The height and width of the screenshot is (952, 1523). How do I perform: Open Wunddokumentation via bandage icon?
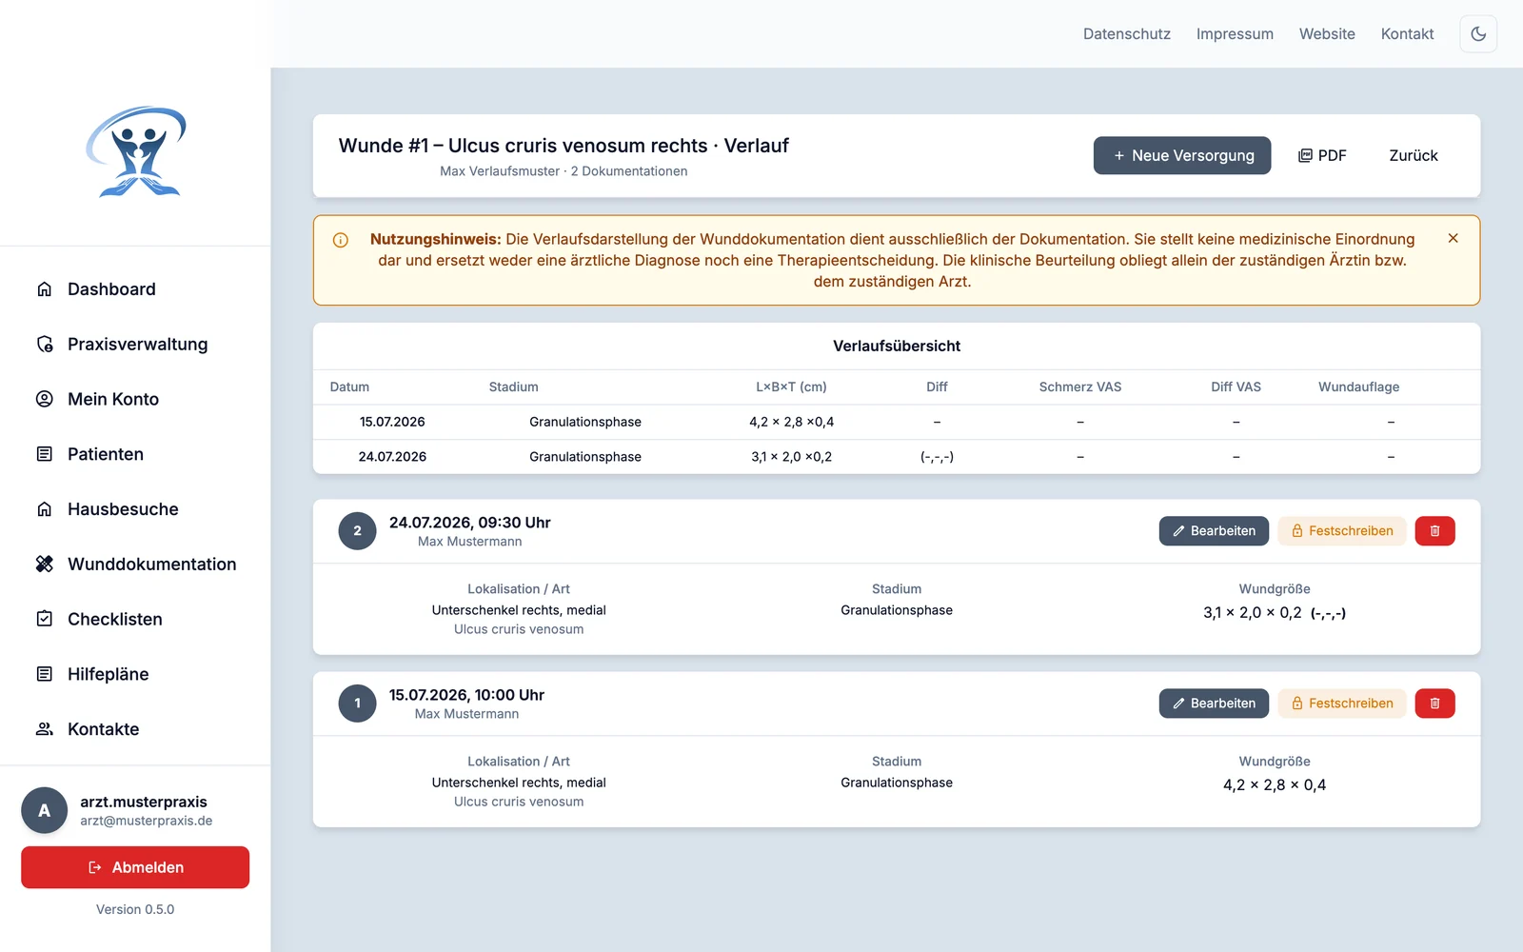[x=45, y=565]
